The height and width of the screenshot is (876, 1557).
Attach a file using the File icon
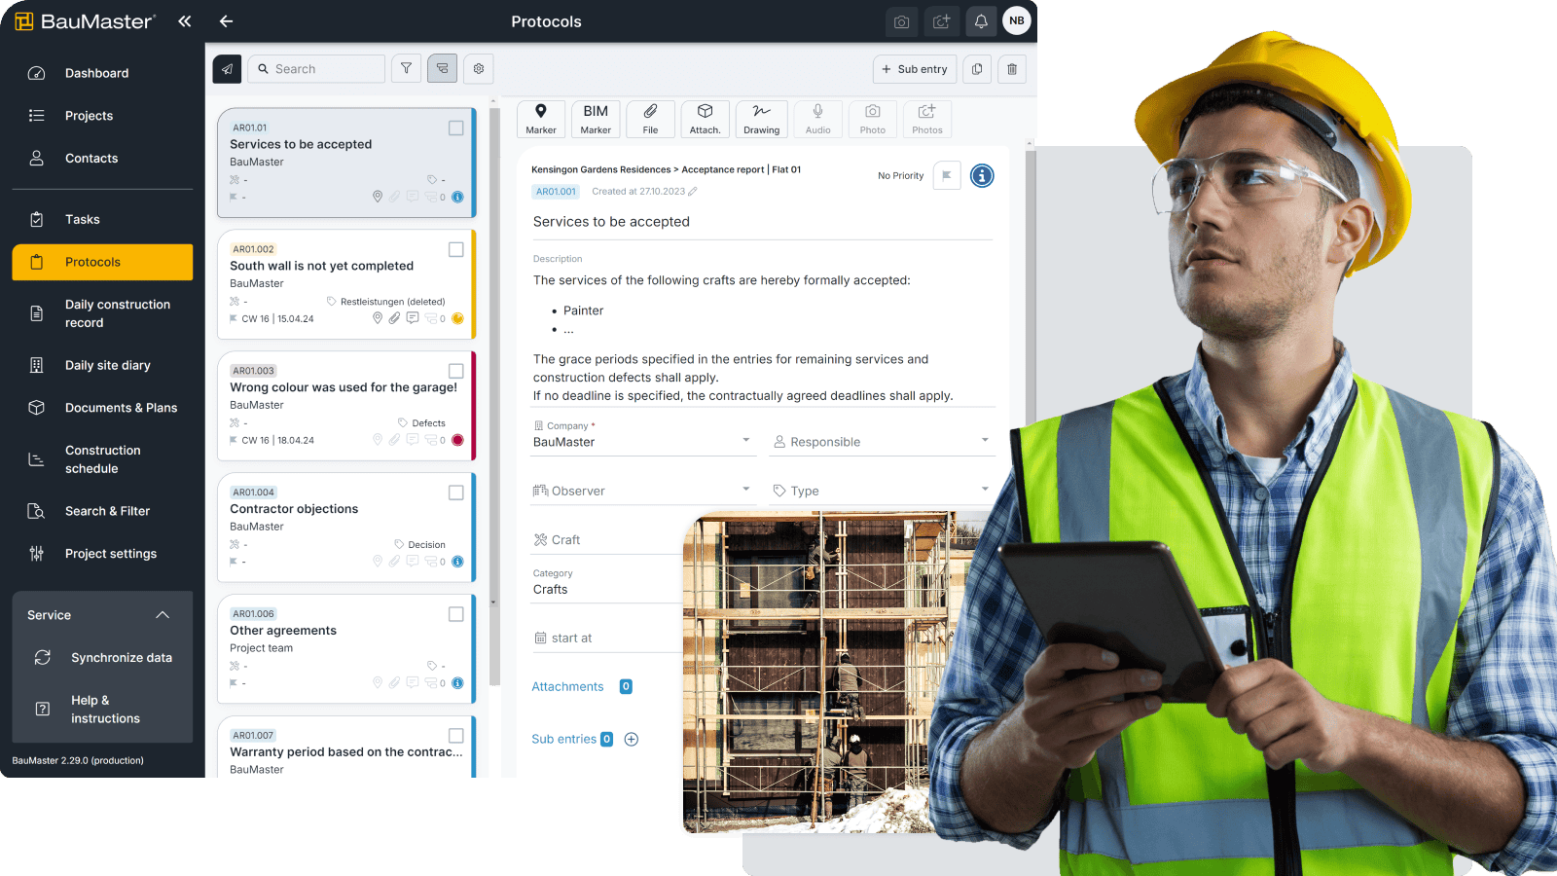click(x=650, y=118)
